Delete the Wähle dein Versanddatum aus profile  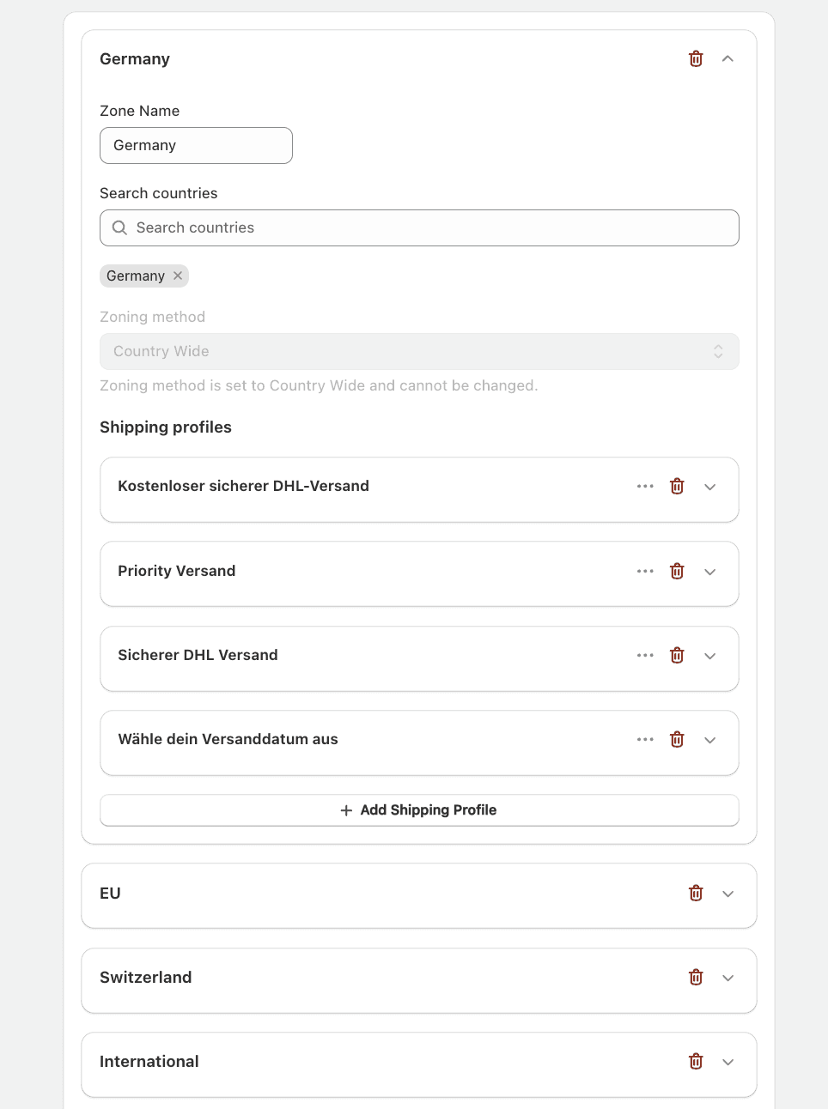coord(677,740)
